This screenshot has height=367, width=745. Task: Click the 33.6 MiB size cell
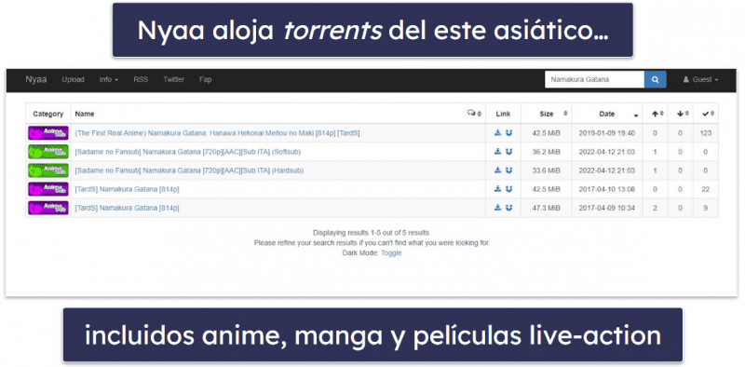tap(547, 170)
